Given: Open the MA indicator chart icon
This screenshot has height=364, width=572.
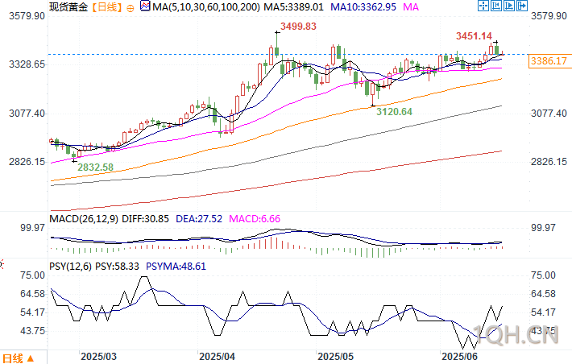Looking at the screenshot, I should pyautogui.click(x=145, y=6).
